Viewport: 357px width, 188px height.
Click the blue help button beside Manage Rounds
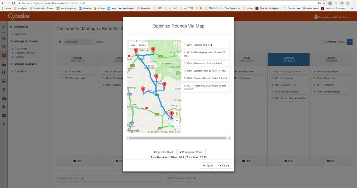(350, 42)
